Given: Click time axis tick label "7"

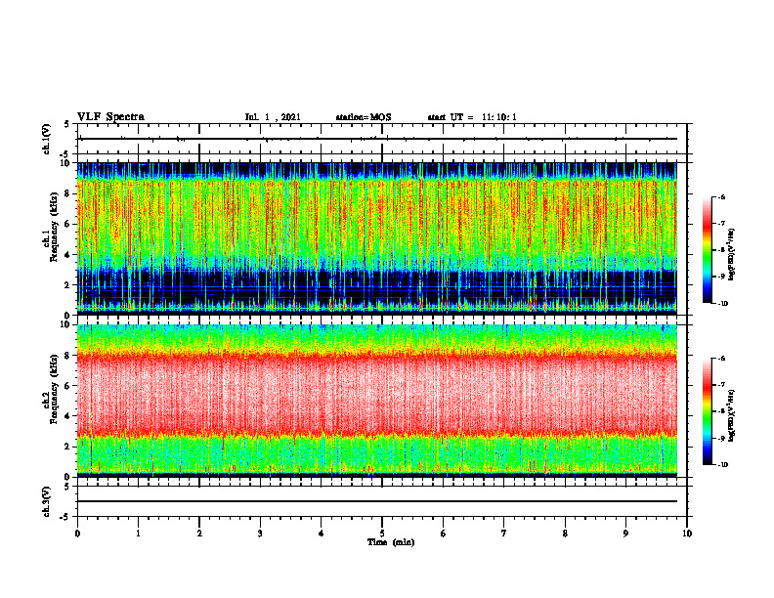Looking at the screenshot, I should pyautogui.click(x=504, y=534).
